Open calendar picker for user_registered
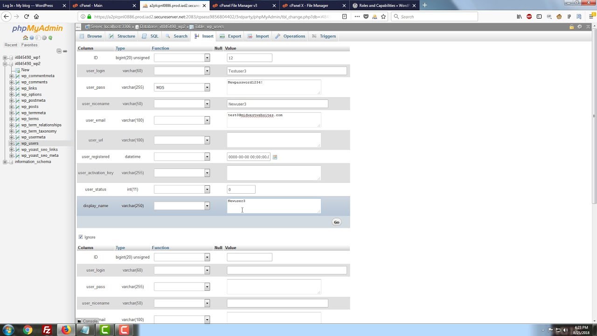This screenshot has width=597, height=336. pyautogui.click(x=275, y=157)
